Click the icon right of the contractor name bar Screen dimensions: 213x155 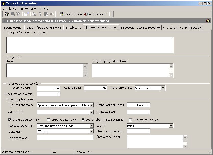208,21
